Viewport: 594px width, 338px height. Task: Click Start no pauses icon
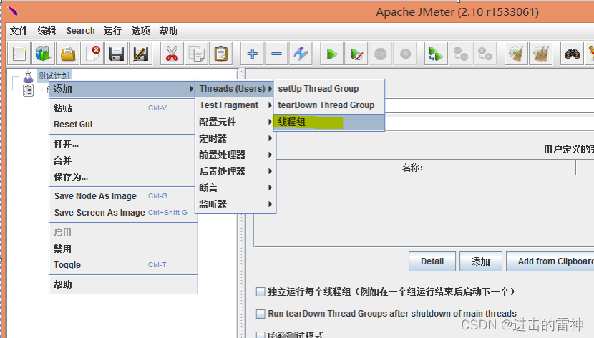point(356,54)
